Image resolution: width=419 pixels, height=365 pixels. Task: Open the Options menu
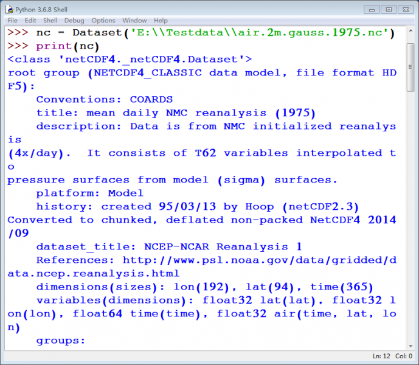[103, 21]
